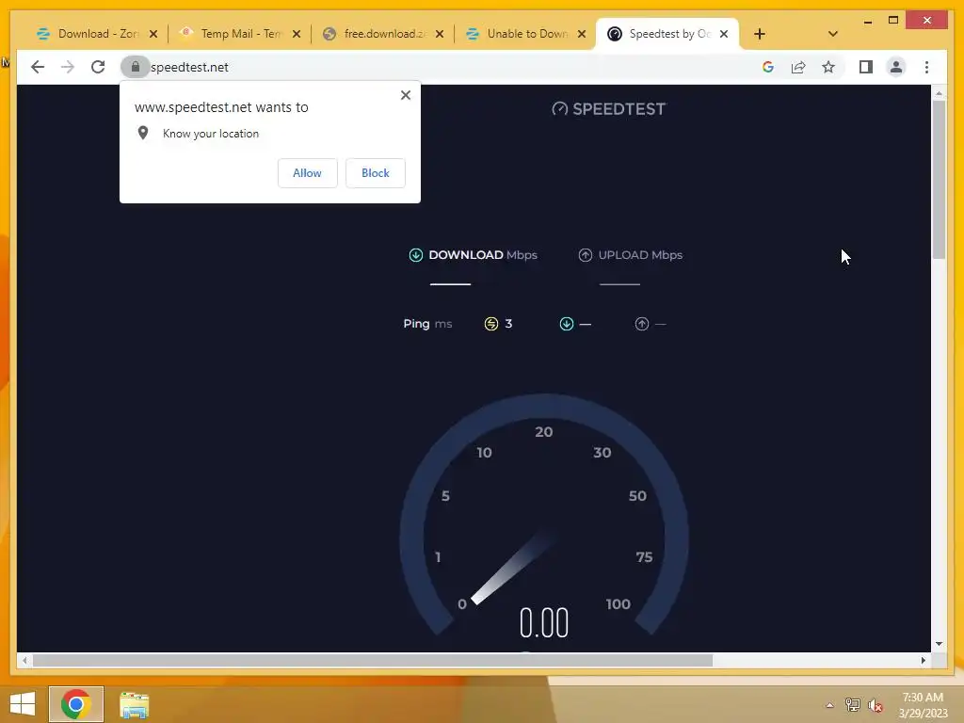964x723 pixels.
Task: Click the network tray icon
Action: (852, 705)
